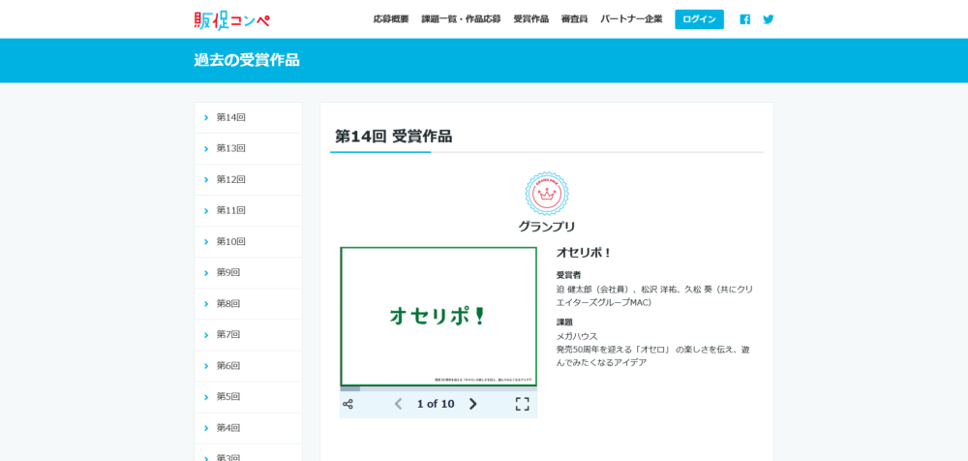Open 応募概要 in the navigation

[391, 19]
